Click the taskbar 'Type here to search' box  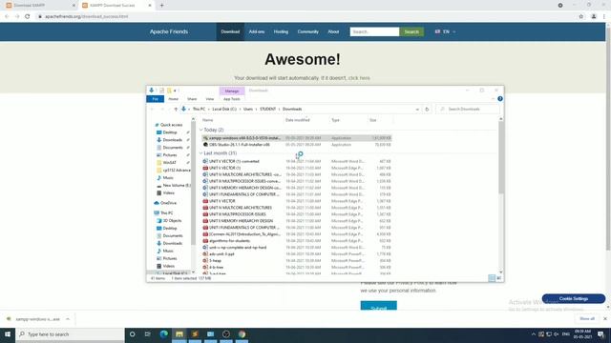tap(70, 334)
